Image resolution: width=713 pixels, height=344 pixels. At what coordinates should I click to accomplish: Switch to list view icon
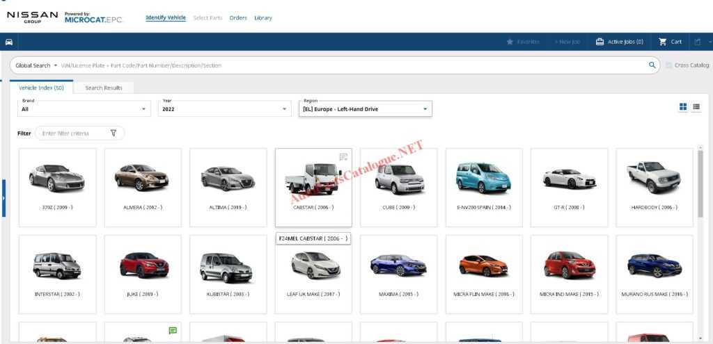(x=696, y=106)
